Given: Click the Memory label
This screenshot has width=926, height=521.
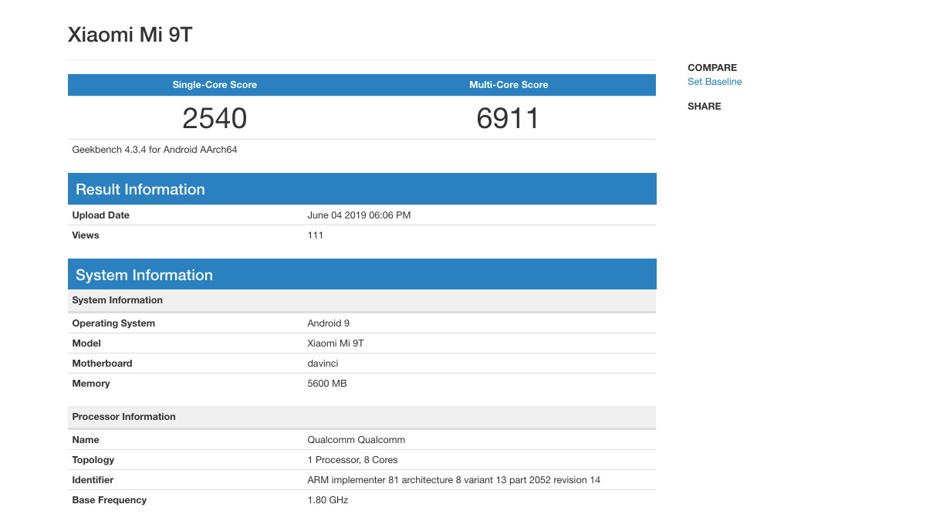Looking at the screenshot, I should tap(91, 384).
